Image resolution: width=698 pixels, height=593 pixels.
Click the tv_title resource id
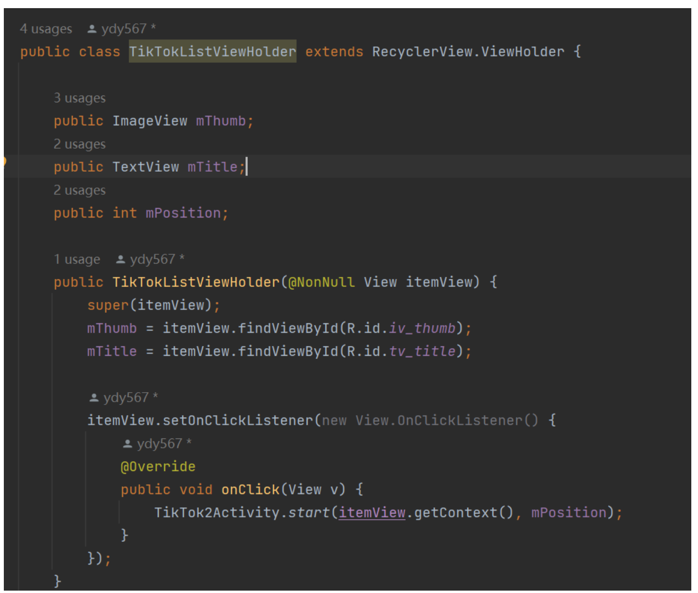click(x=422, y=351)
